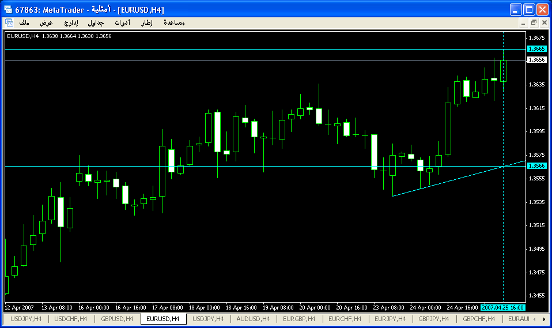
Task: Click the chart document icon left of ملف
Action: (9, 23)
